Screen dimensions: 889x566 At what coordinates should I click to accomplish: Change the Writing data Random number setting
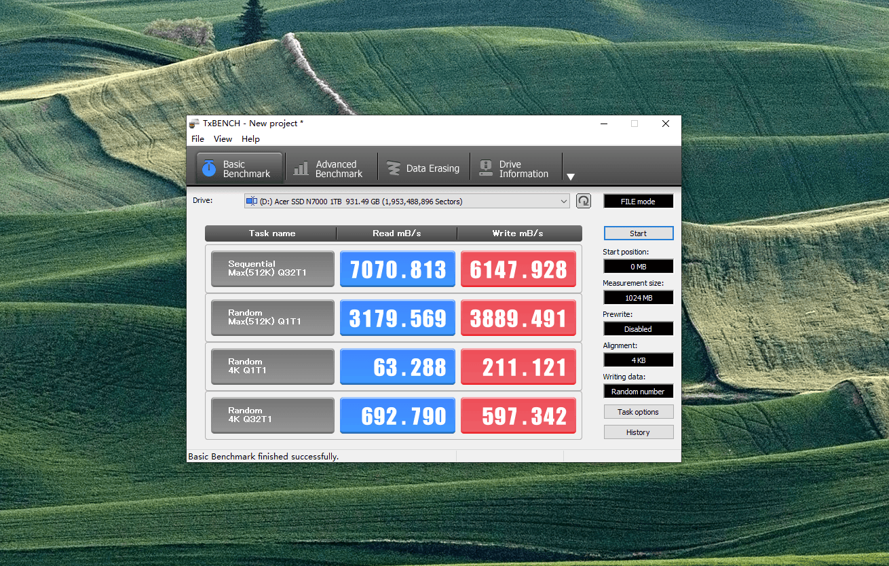coord(638,392)
